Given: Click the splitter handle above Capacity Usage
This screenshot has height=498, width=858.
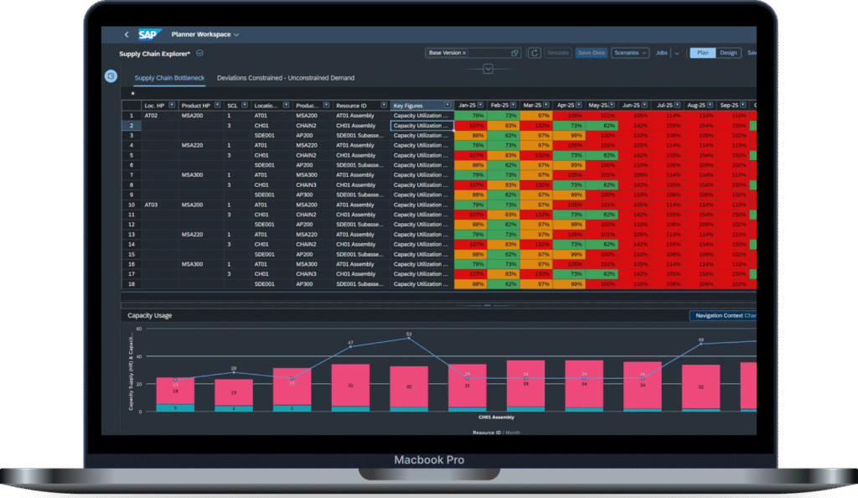Looking at the screenshot, I should pyautogui.click(x=488, y=305).
